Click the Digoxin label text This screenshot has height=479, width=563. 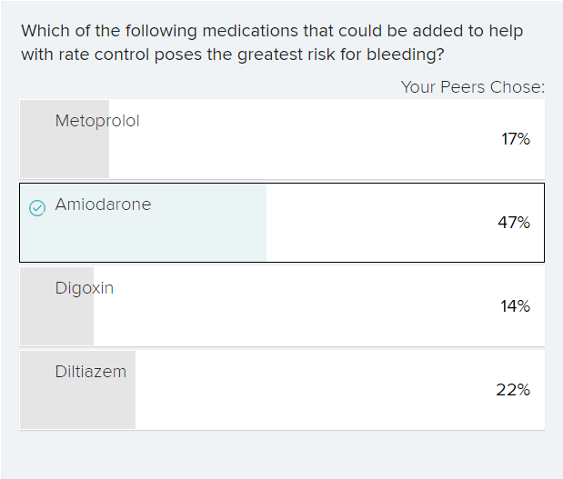(85, 288)
